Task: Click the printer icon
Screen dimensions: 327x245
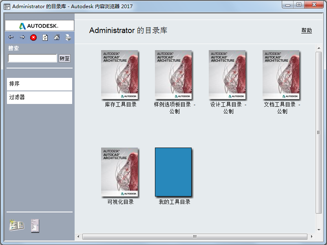Action: (x=68, y=38)
